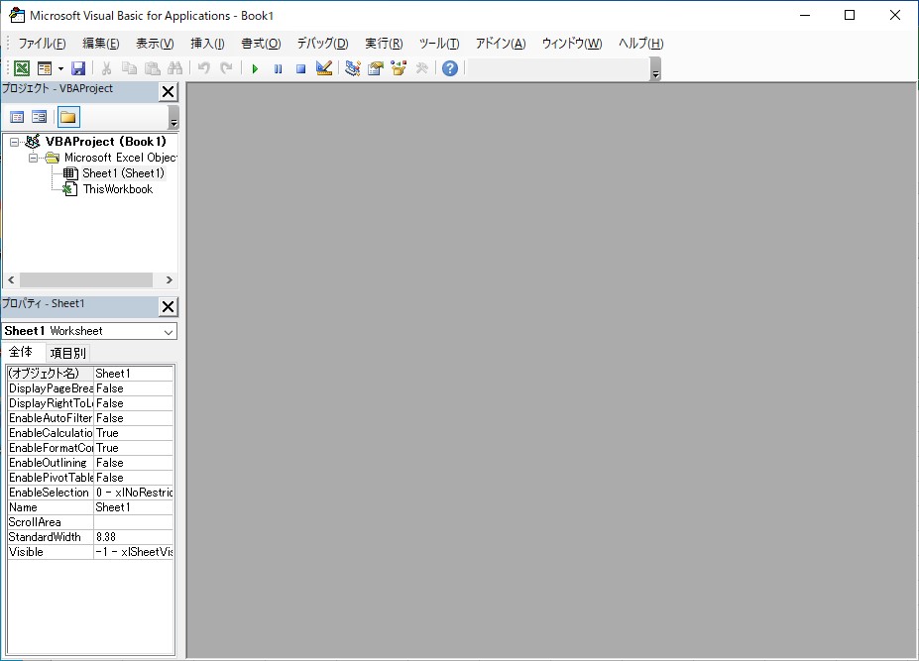Open the Design Mode toolbar icon
Viewport: 919px width, 661px height.
(322, 67)
